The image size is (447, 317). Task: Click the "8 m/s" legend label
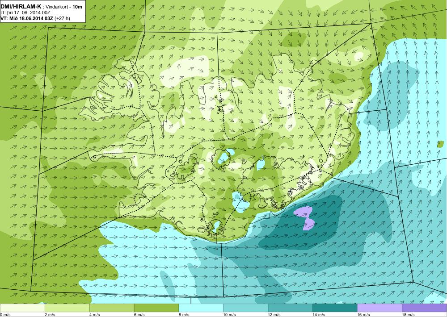point(184,315)
